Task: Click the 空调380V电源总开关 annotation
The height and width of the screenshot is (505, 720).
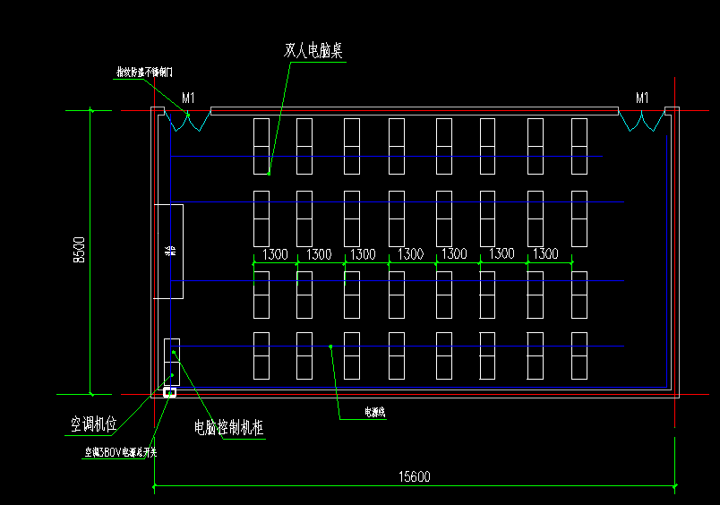Action: (x=121, y=453)
